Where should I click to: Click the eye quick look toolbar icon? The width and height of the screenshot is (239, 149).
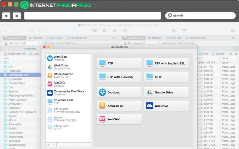[x=115, y=31]
